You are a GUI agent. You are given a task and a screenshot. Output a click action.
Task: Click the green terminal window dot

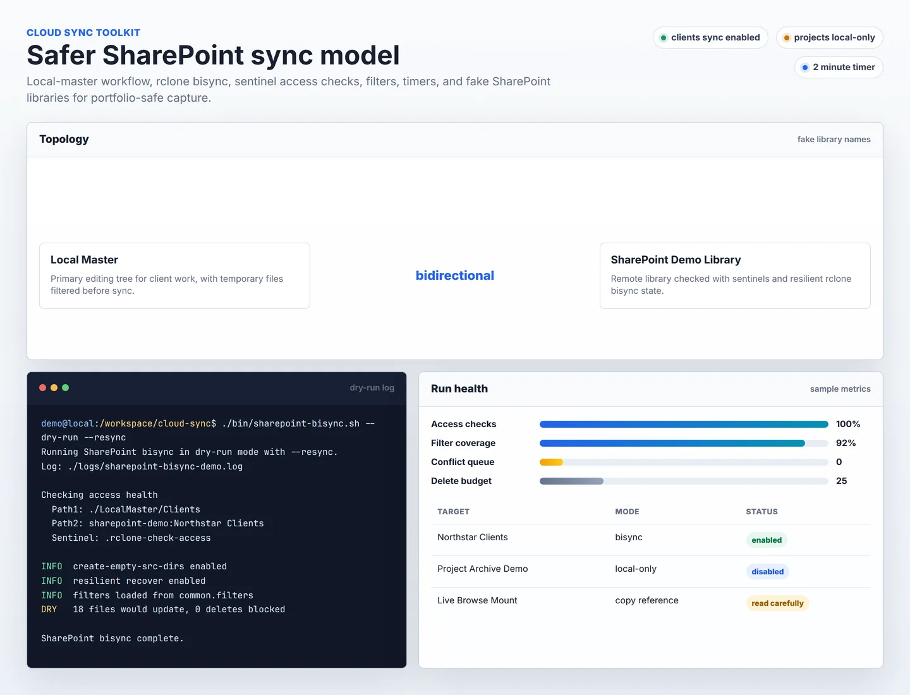tap(66, 388)
